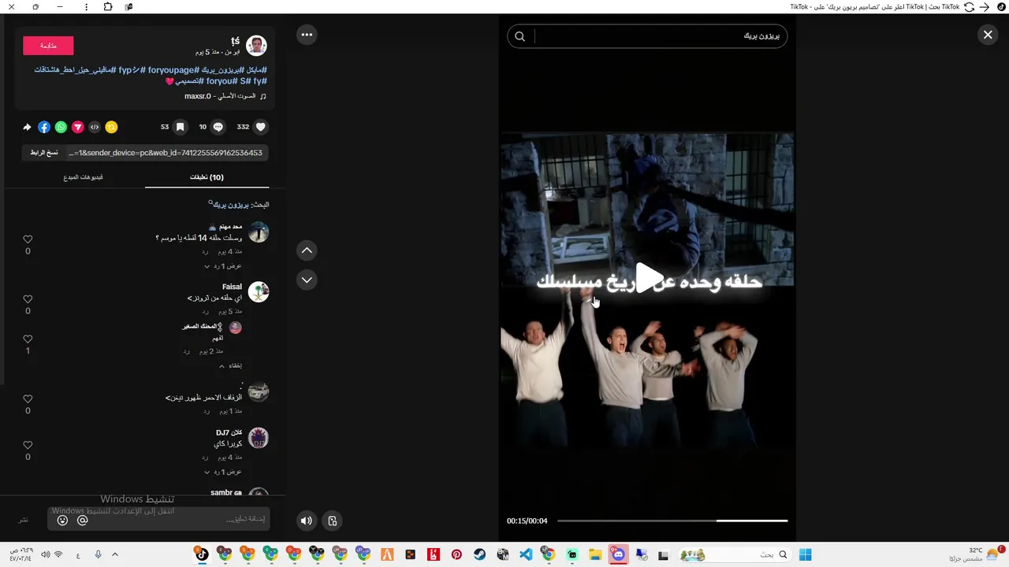Viewport: 1009px width, 567px height.
Task: Click the @ mention icon in comment box
Action: coord(82,521)
